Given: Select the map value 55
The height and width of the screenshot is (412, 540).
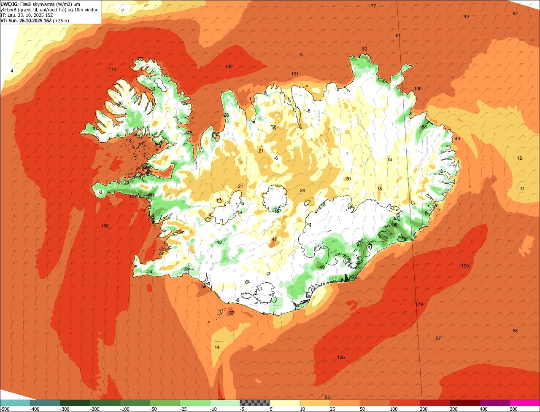Looking at the screenshot, I should [327, 398].
